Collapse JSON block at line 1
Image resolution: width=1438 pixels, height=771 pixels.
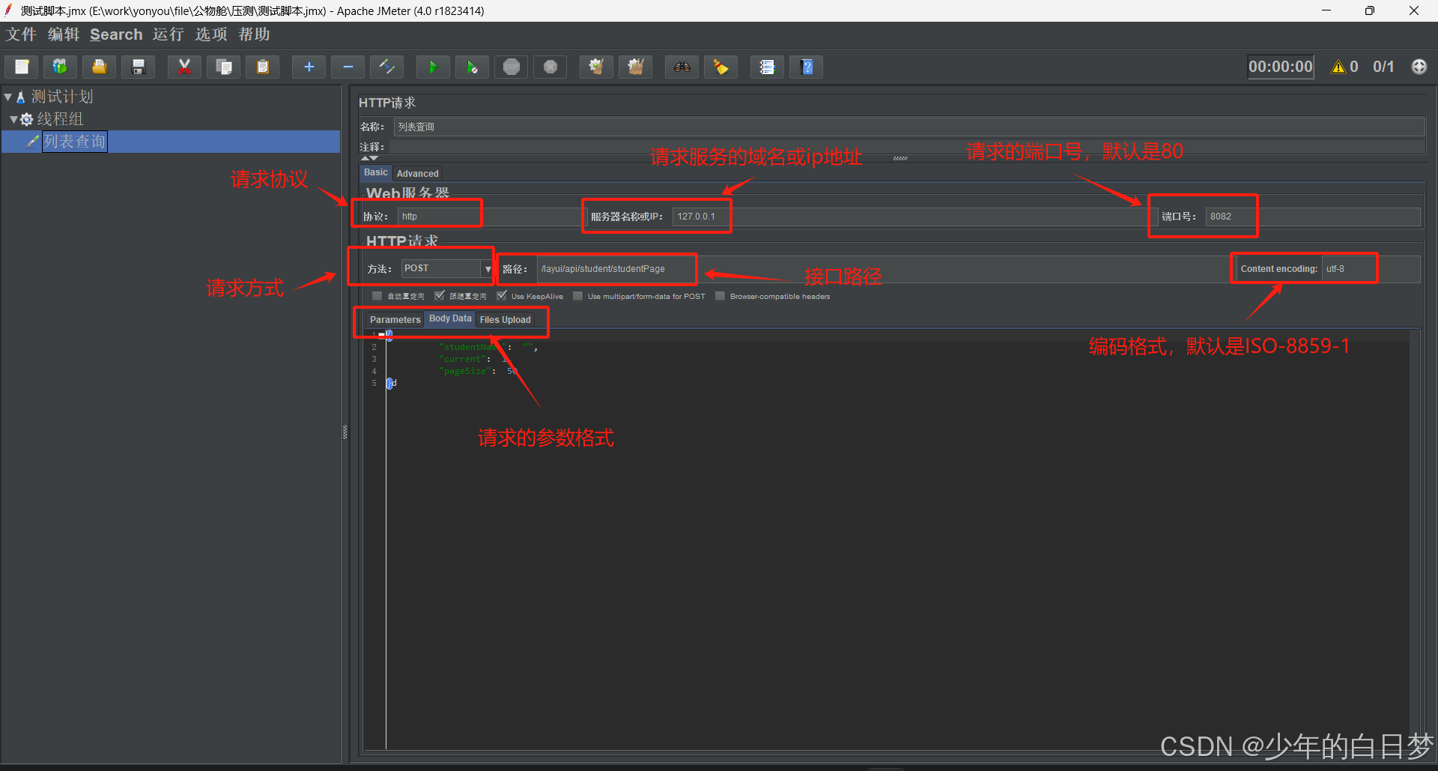pos(381,334)
